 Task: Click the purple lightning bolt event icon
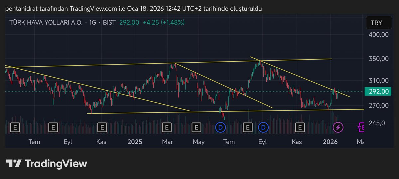tap(338, 127)
